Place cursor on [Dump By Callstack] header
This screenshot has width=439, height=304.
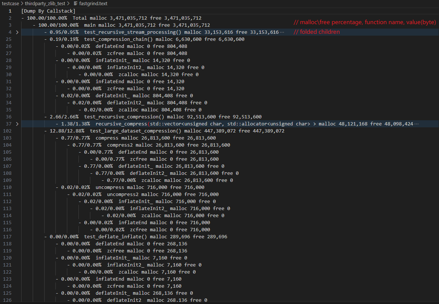point(48,11)
